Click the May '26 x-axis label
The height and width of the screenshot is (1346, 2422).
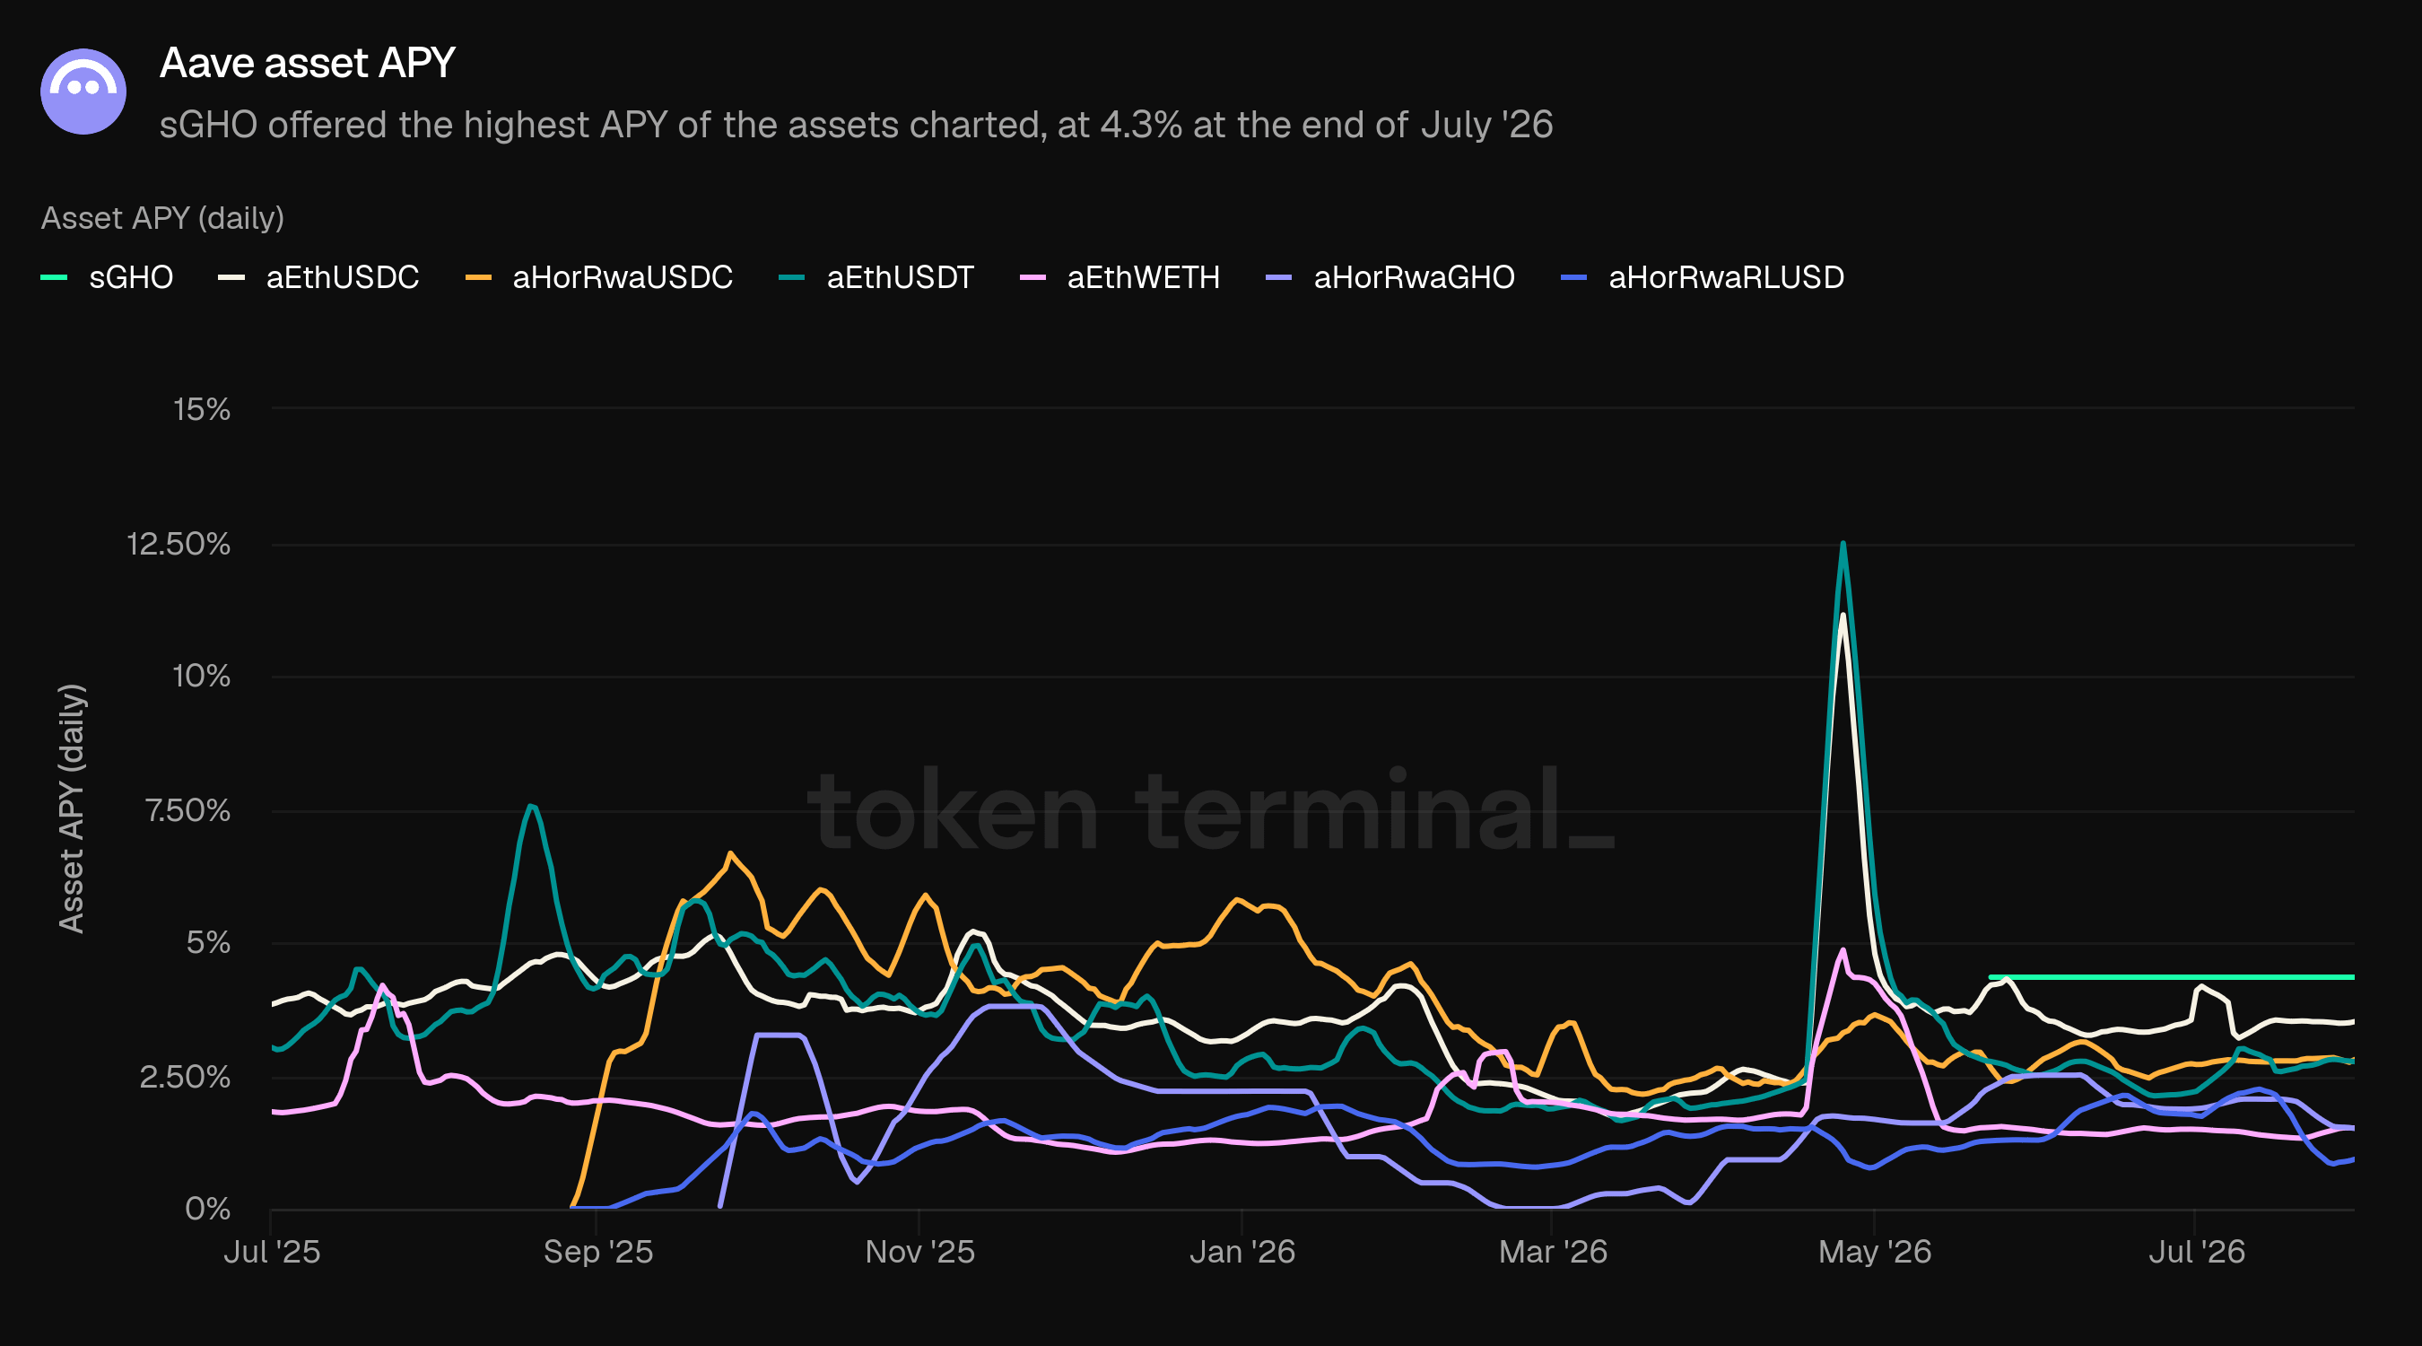pyautogui.click(x=1875, y=1252)
